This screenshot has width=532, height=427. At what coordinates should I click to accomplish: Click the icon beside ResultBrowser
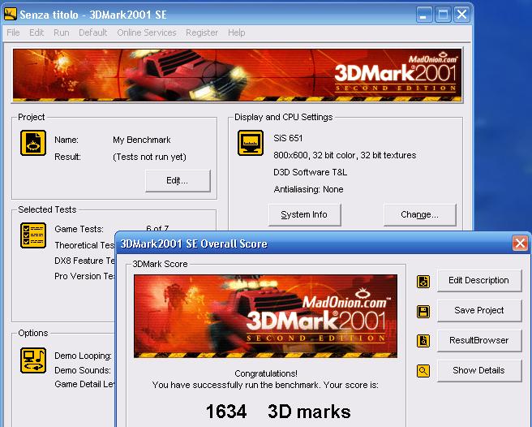(x=423, y=341)
